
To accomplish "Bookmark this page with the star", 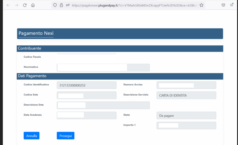I will (x=201, y=5).
